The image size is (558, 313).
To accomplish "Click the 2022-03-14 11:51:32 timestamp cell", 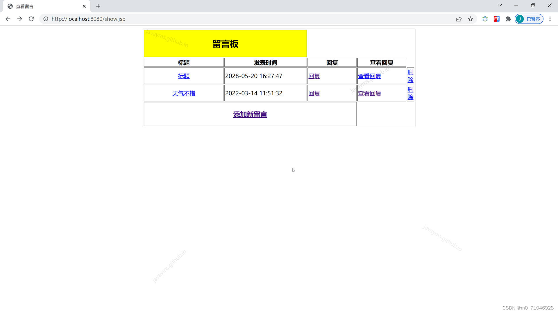I will (266, 93).
